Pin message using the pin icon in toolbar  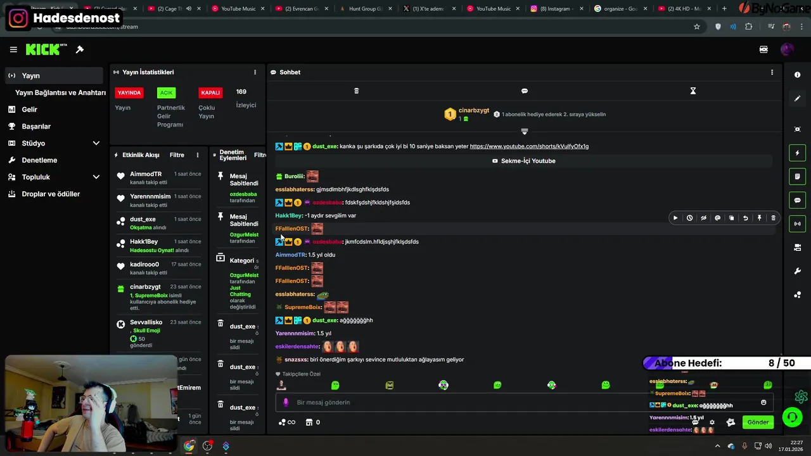tap(759, 218)
